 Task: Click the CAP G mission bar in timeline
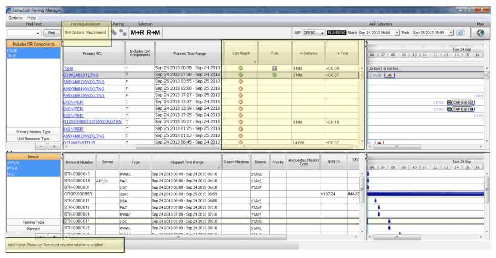pyautogui.click(x=462, y=102)
